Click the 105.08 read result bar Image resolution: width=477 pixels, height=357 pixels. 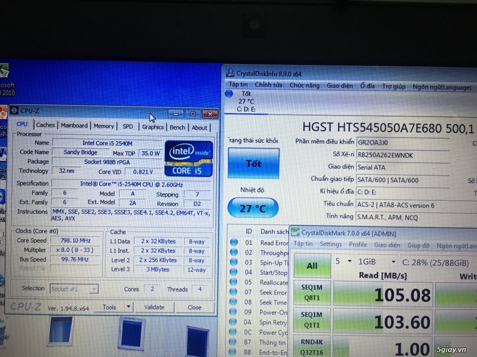coord(383,294)
